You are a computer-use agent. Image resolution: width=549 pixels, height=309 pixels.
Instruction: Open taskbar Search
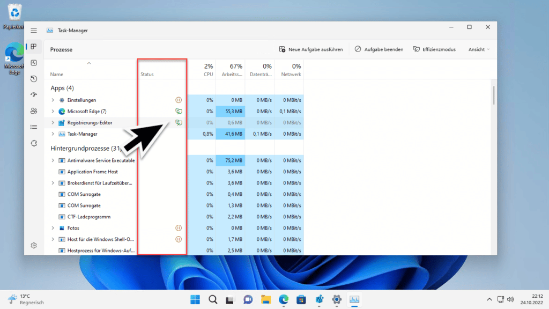(213, 299)
